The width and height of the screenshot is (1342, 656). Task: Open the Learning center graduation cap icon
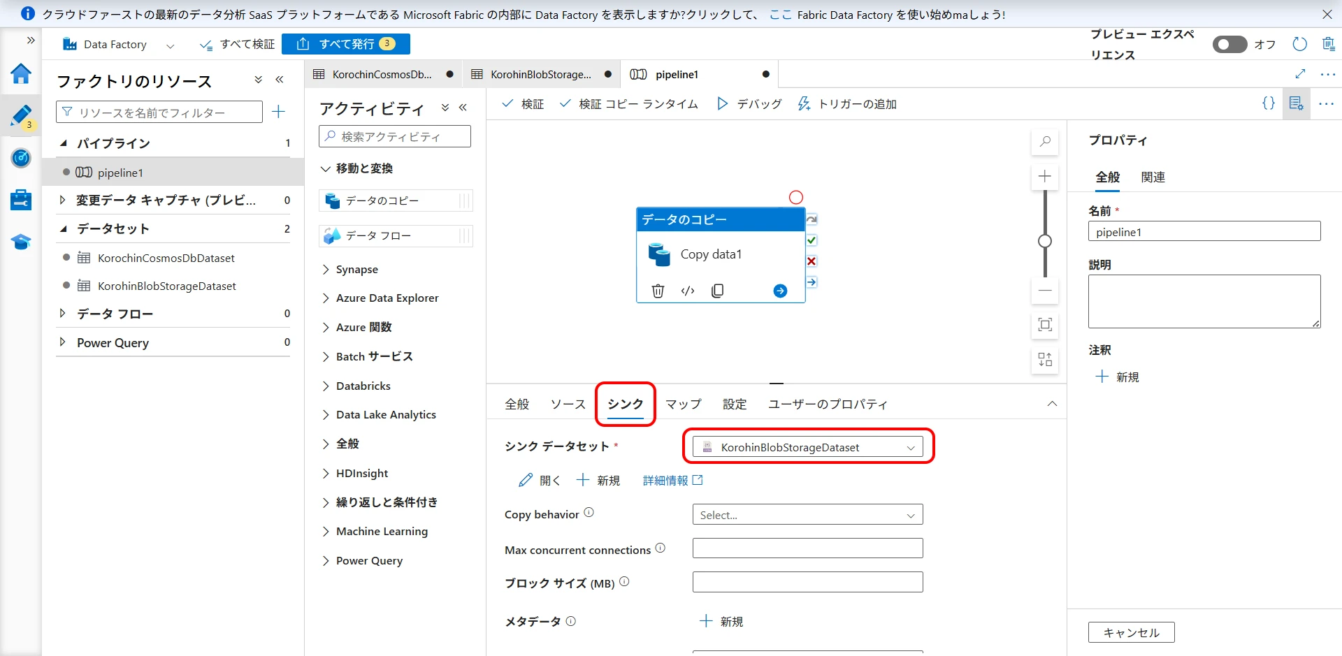click(21, 242)
